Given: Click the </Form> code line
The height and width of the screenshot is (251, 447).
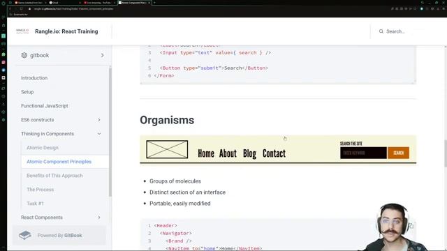Looking at the screenshot, I should point(164,76).
